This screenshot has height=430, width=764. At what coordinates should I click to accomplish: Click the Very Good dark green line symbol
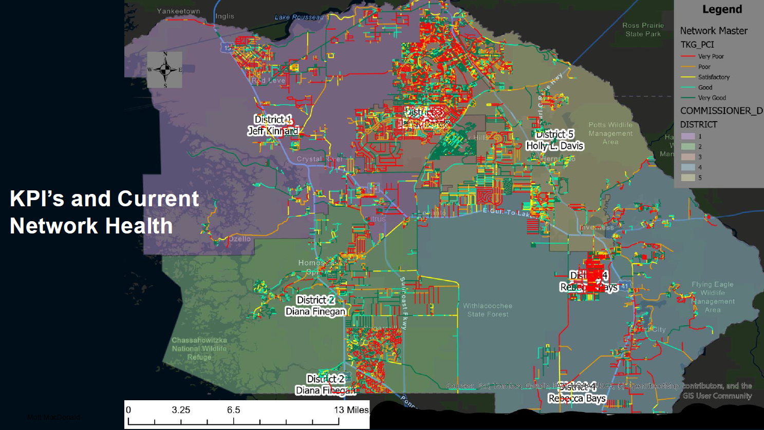pos(687,97)
